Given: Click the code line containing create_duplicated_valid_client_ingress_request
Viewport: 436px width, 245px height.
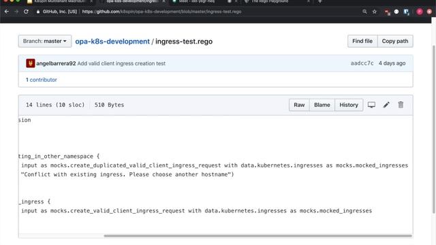Looking at the screenshot, I should 215,165.
